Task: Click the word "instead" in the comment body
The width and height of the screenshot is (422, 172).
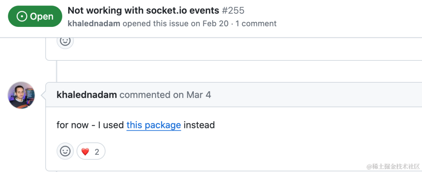Action: [199, 125]
